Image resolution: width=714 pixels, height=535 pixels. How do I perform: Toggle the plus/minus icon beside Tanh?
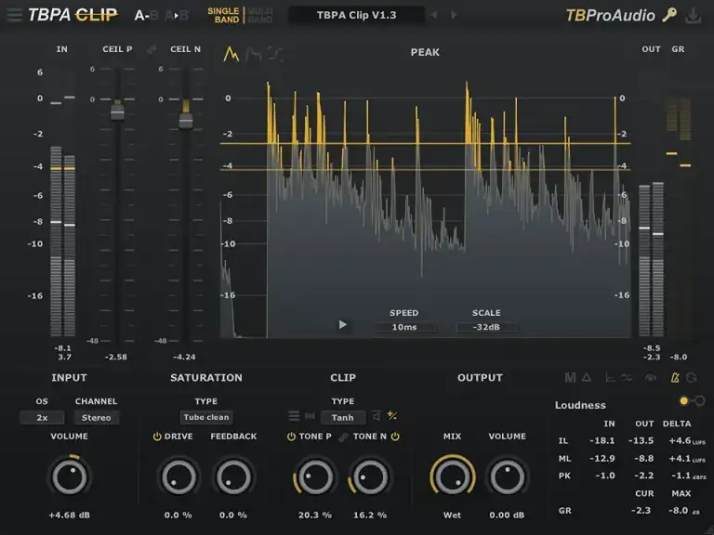[392, 415]
